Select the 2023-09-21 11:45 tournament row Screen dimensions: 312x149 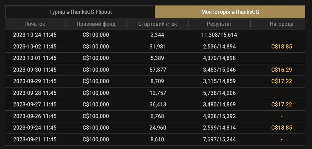click(155, 139)
